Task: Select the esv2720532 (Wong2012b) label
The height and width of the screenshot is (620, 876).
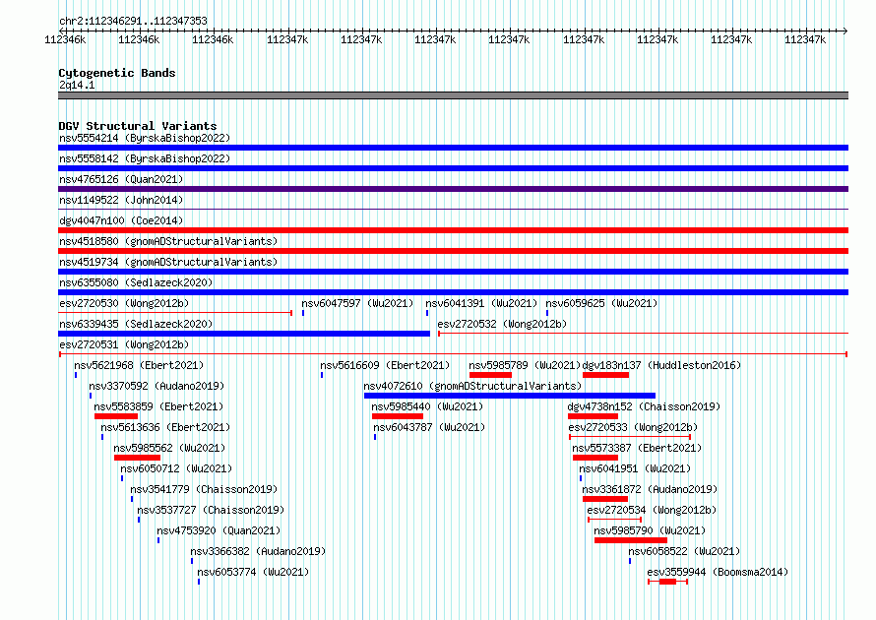Action: (502, 324)
